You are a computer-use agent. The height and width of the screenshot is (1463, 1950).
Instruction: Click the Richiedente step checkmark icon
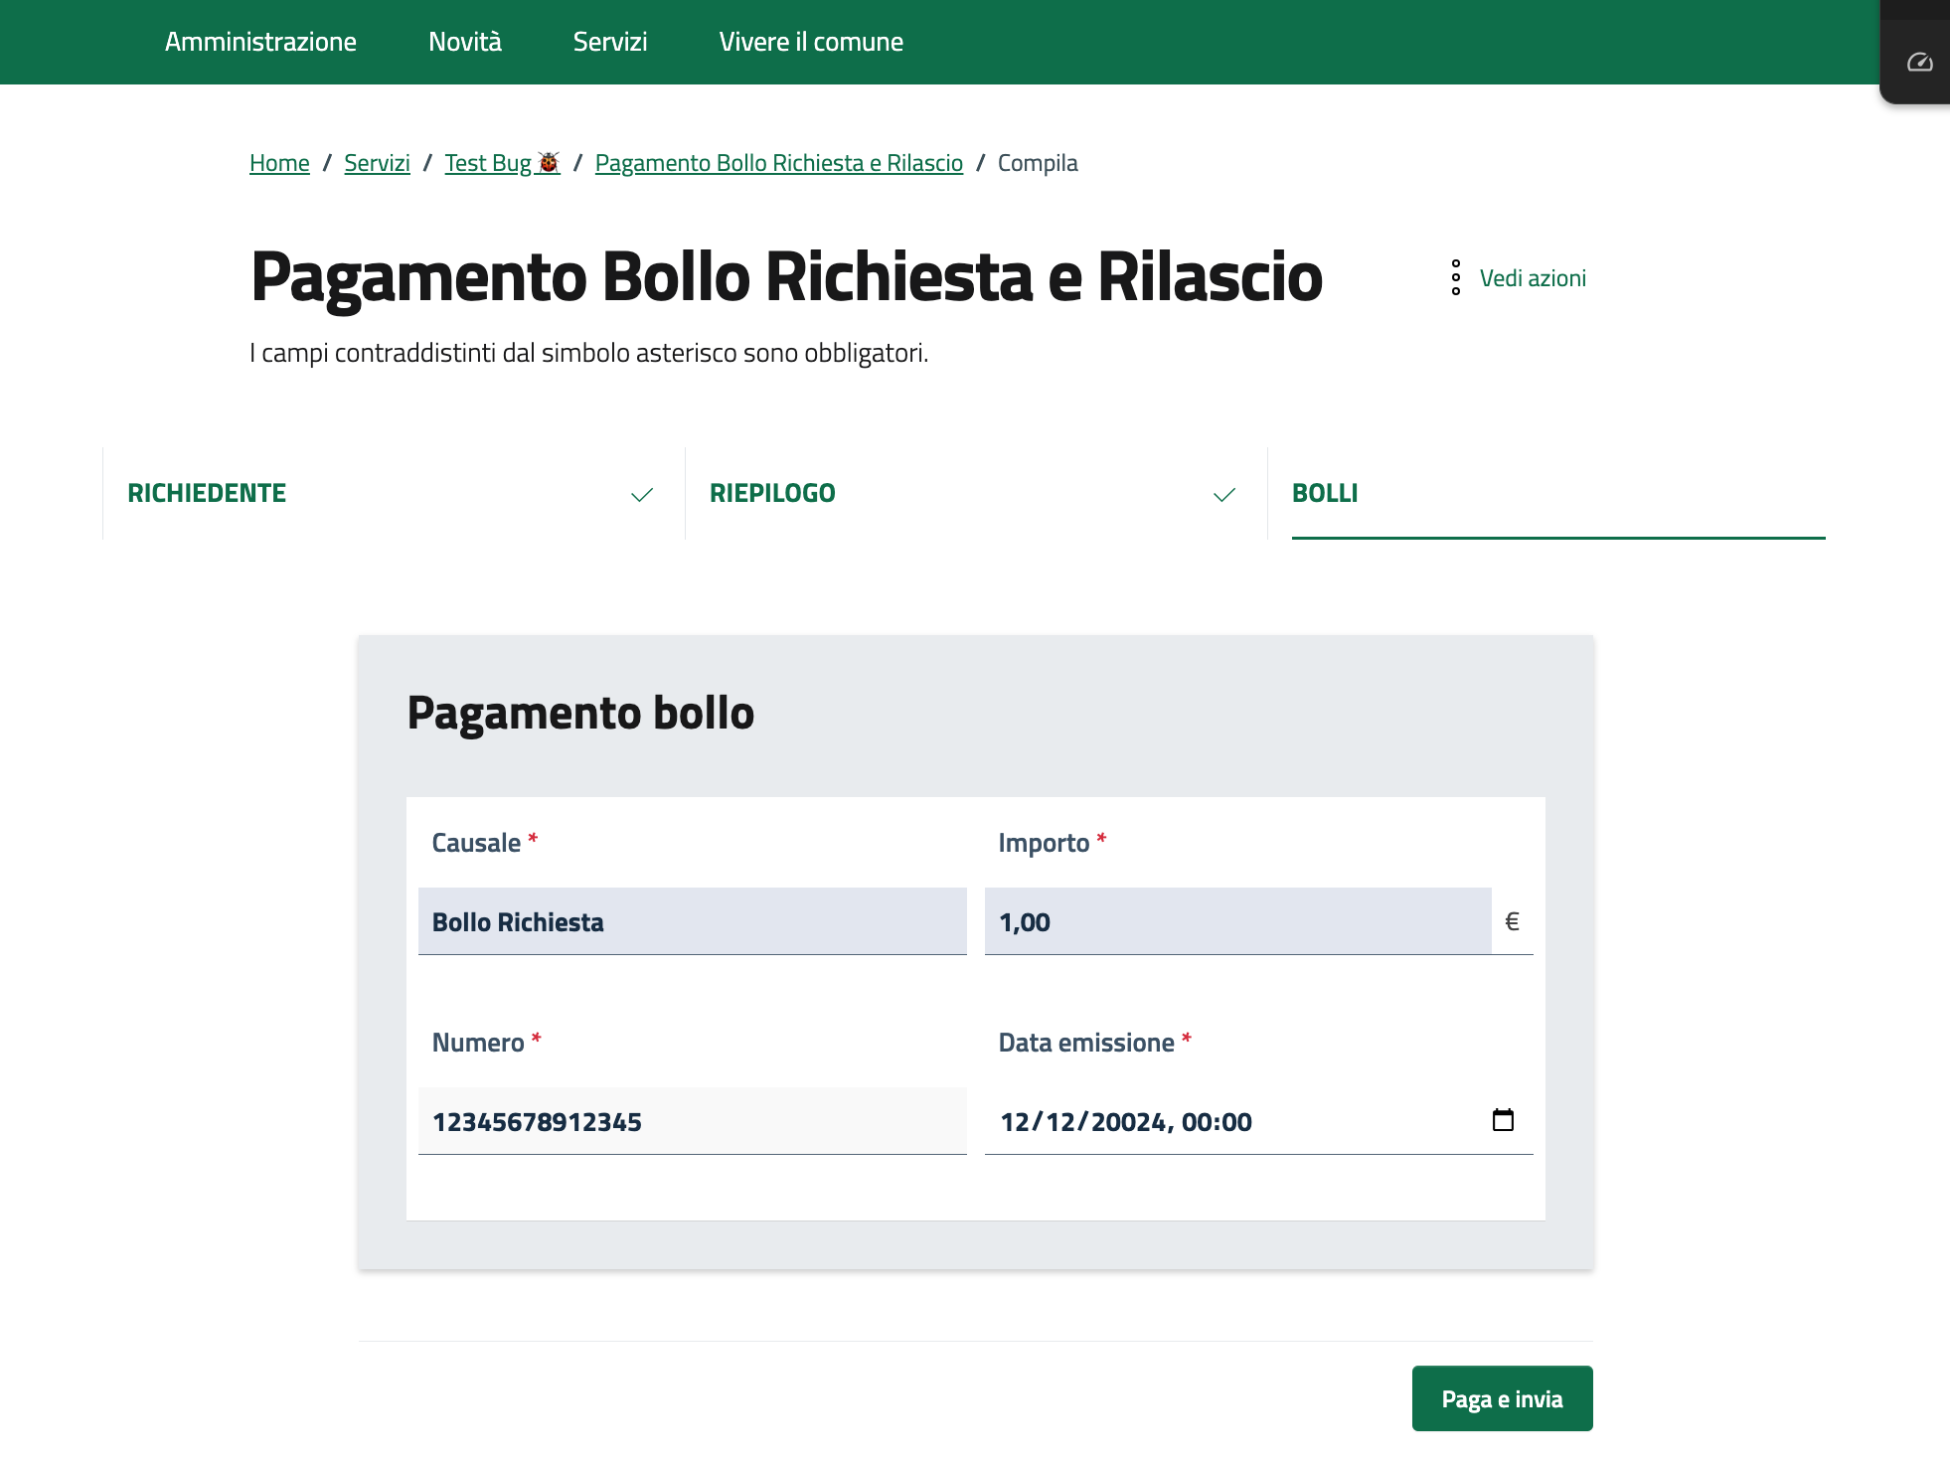tap(642, 494)
